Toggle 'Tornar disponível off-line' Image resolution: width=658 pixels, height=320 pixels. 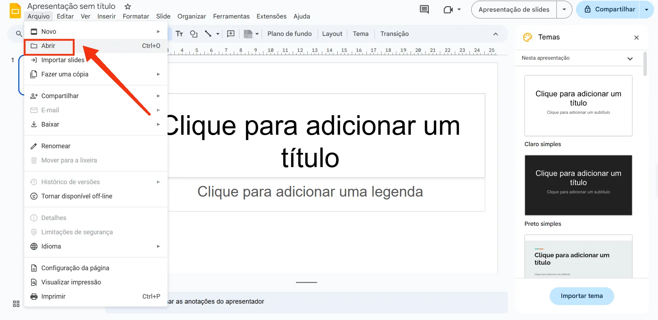click(x=77, y=196)
